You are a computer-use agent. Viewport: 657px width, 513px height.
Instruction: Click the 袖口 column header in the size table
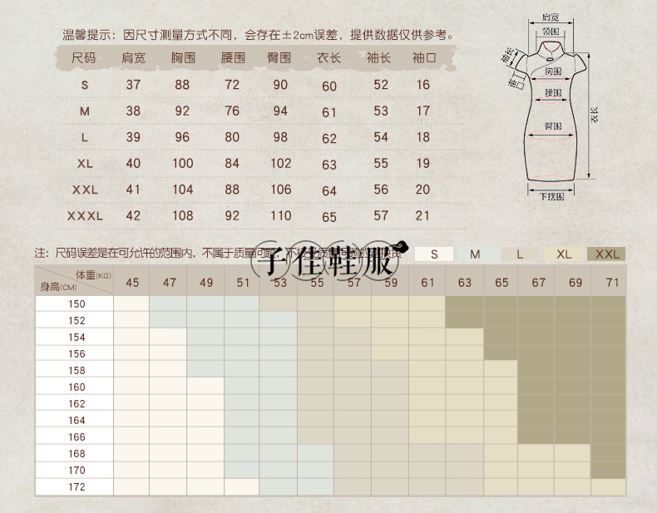click(x=423, y=58)
